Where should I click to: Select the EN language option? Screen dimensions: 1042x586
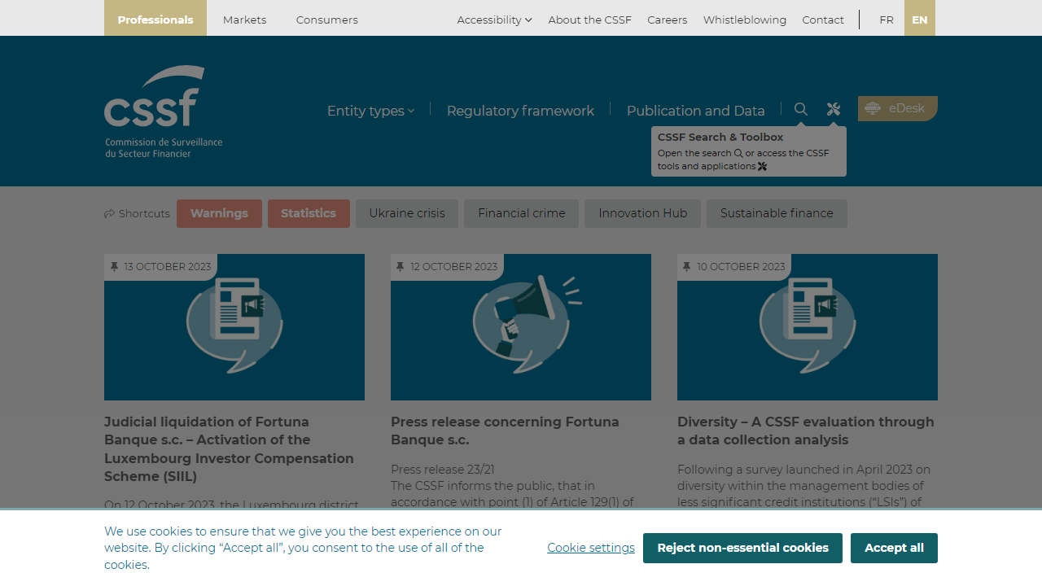point(919,20)
